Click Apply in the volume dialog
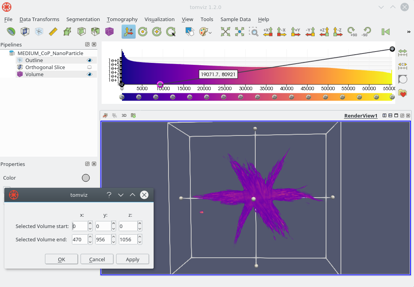414x287 pixels. pyautogui.click(x=133, y=259)
